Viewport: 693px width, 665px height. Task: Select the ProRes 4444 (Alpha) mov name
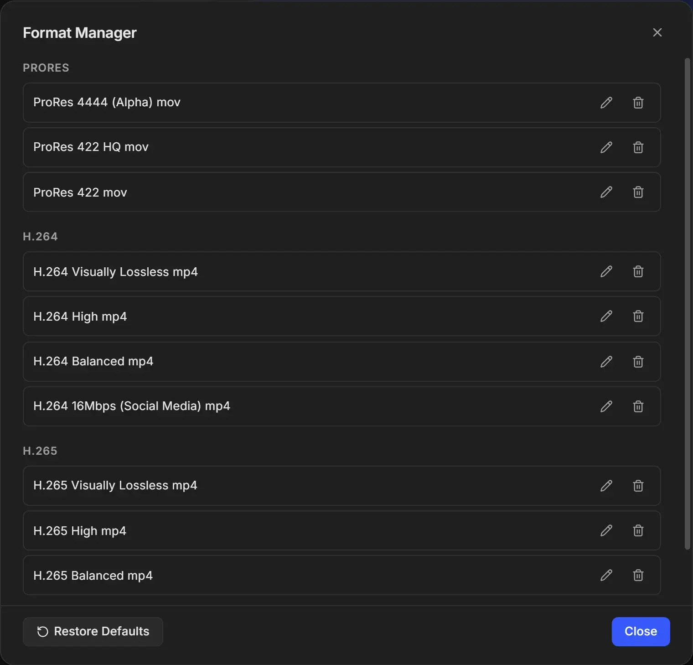(107, 102)
